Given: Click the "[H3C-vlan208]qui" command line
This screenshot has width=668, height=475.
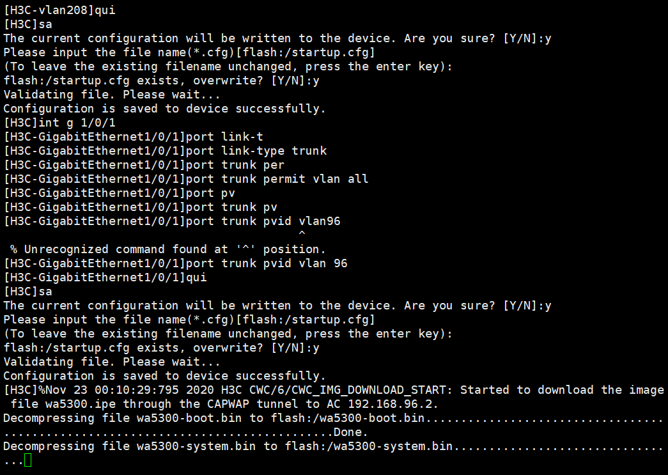Looking at the screenshot, I should click(x=59, y=10).
